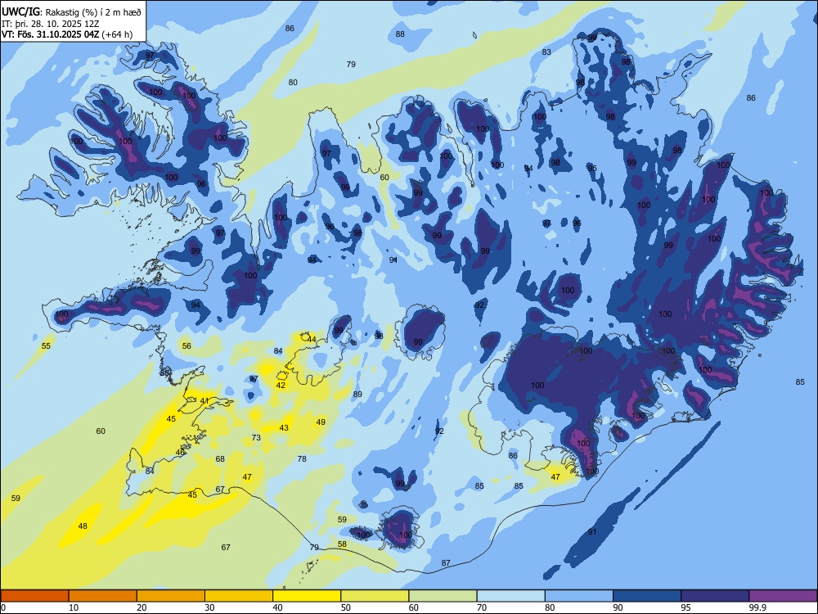The image size is (818, 614).
Task: Click the '50' tick label on the legend scale
Action: click(x=345, y=607)
